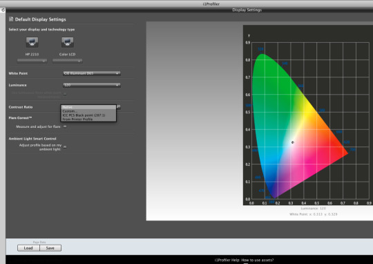
Task: Open technology type dropdown under HP 2210
Action: tap(32, 61)
